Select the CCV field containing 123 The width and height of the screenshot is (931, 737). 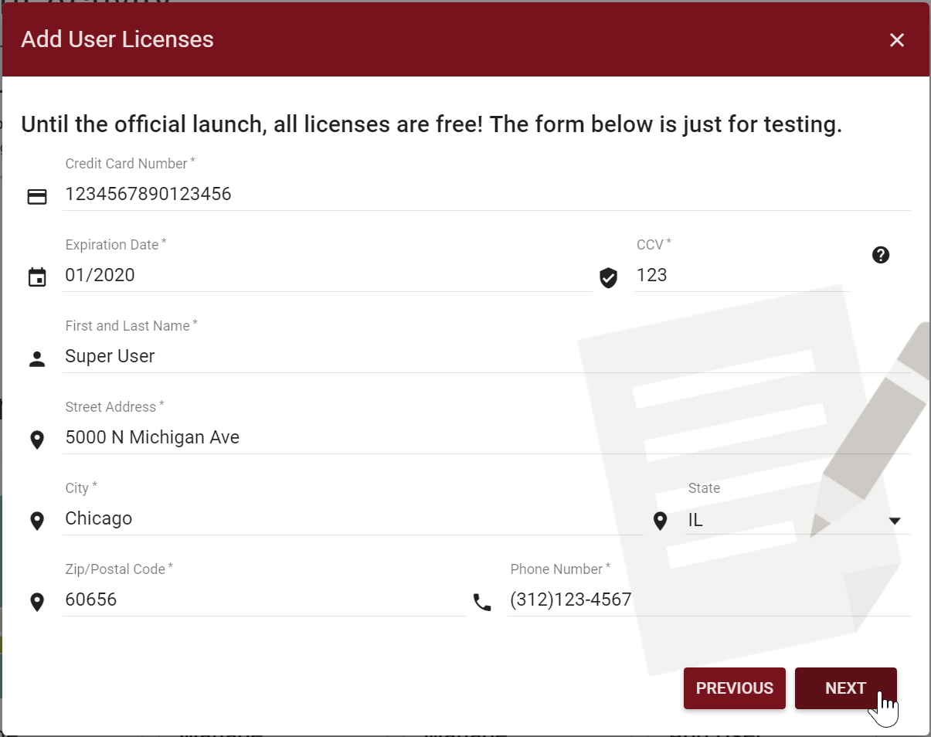pyautogui.click(x=742, y=275)
